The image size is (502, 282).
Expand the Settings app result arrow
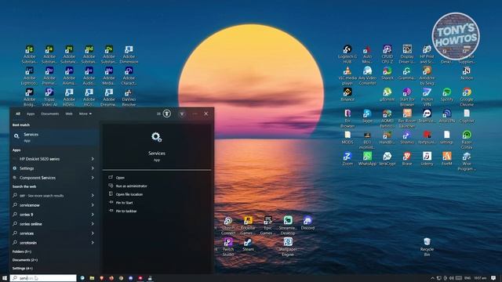click(x=93, y=168)
